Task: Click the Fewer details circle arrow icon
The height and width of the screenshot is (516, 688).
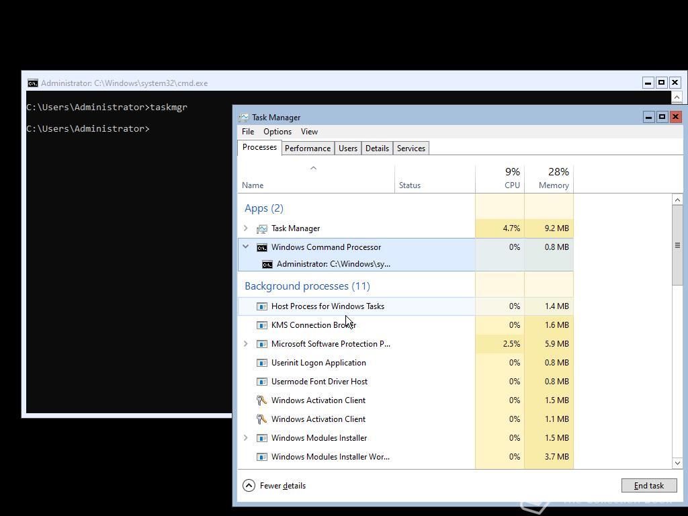Action: [249, 485]
